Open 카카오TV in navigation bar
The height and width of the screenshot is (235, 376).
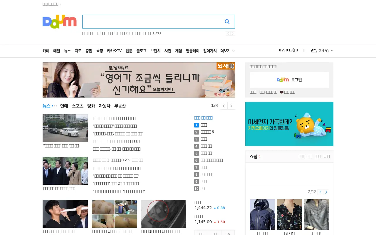pyautogui.click(x=114, y=51)
